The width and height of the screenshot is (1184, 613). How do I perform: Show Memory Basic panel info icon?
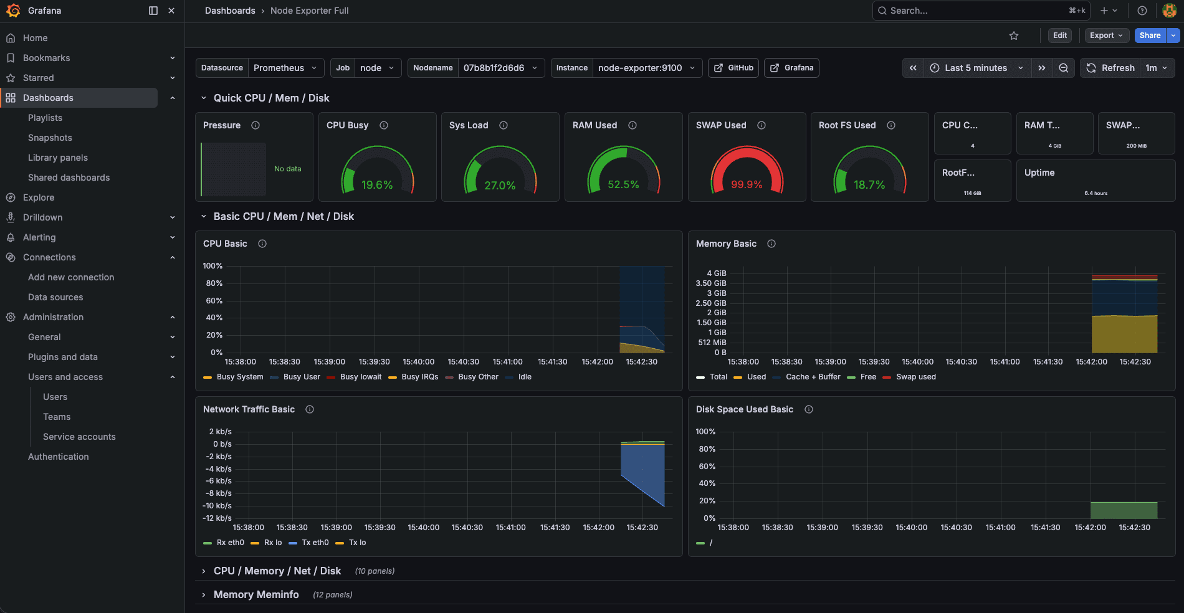pos(771,244)
